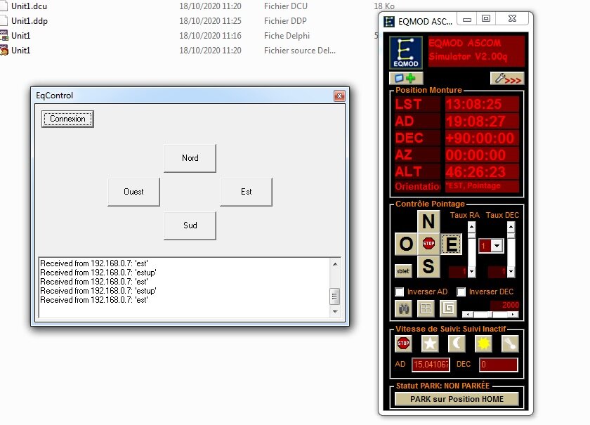
Task: Start custom tracking with the comet icon
Action: point(510,344)
